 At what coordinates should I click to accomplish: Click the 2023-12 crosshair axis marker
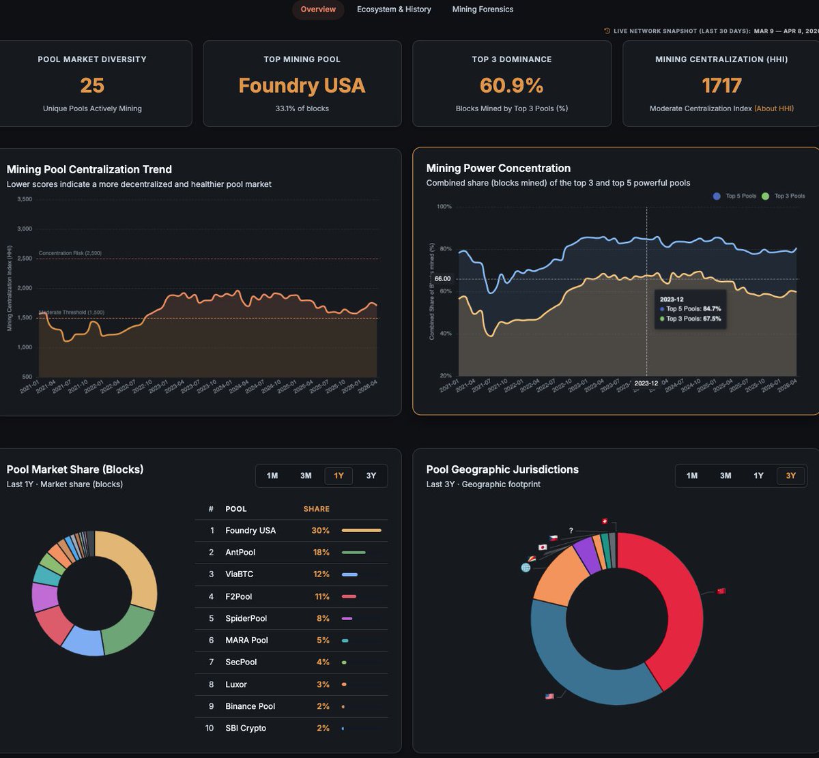pyautogui.click(x=646, y=383)
